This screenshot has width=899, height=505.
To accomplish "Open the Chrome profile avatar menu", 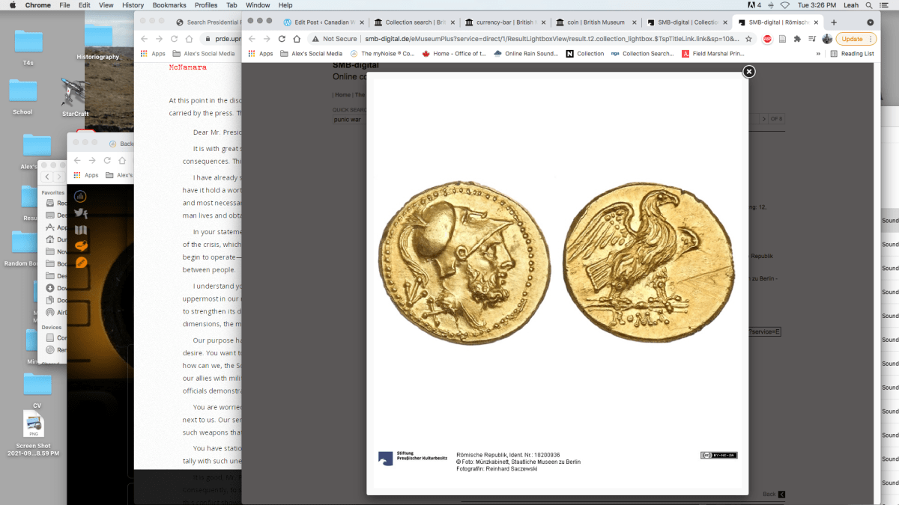I will tap(827, 39).
